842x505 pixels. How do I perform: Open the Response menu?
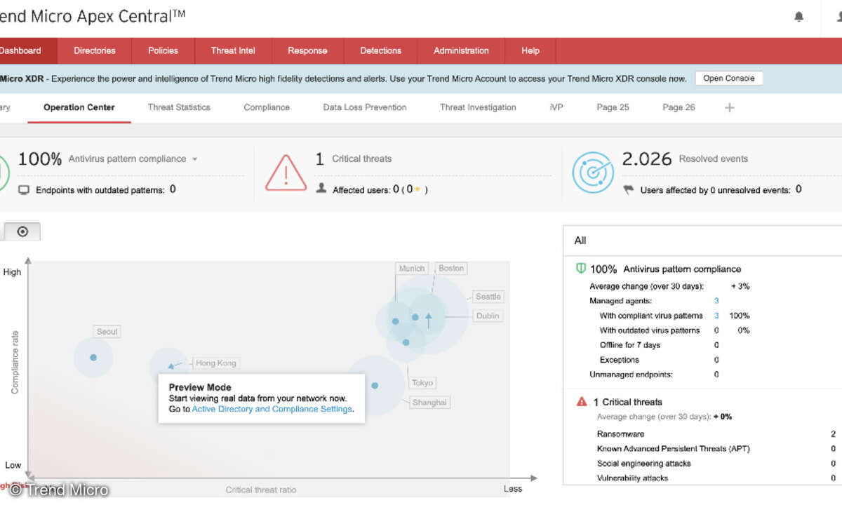click(307, 50)
